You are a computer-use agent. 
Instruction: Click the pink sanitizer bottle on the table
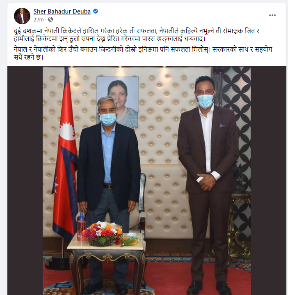point(81,226)
